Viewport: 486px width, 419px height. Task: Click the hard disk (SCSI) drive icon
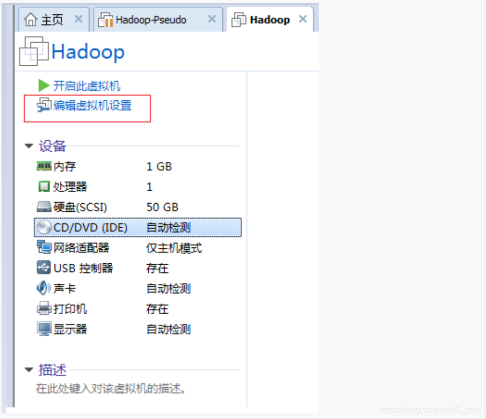pos(44,207)
